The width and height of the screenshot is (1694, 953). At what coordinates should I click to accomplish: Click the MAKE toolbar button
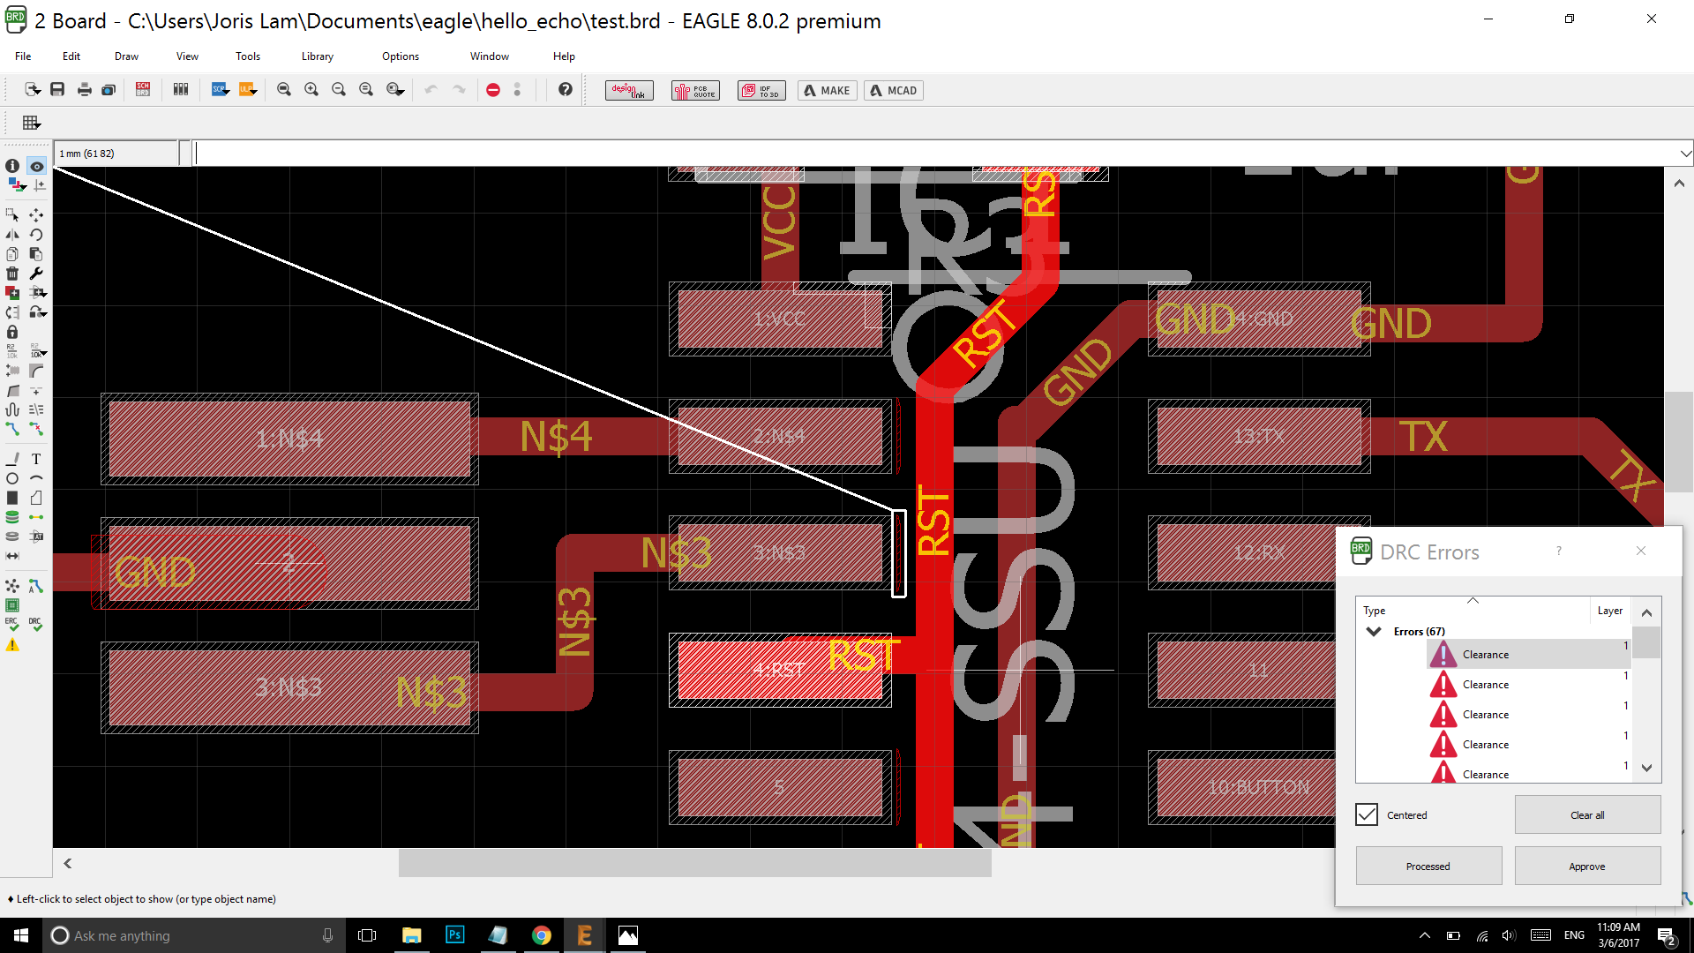[827, 90]
